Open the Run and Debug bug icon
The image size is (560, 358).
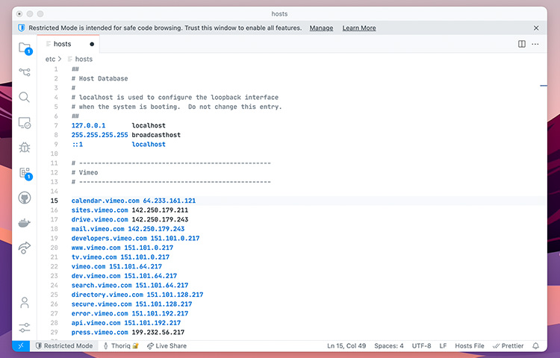point(25,147)
